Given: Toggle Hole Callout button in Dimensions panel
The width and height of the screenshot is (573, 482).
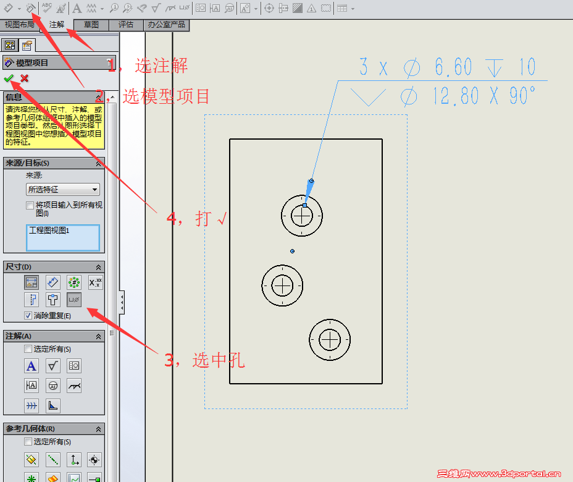Looking at the screenshot, I should [x=74, y=300].
